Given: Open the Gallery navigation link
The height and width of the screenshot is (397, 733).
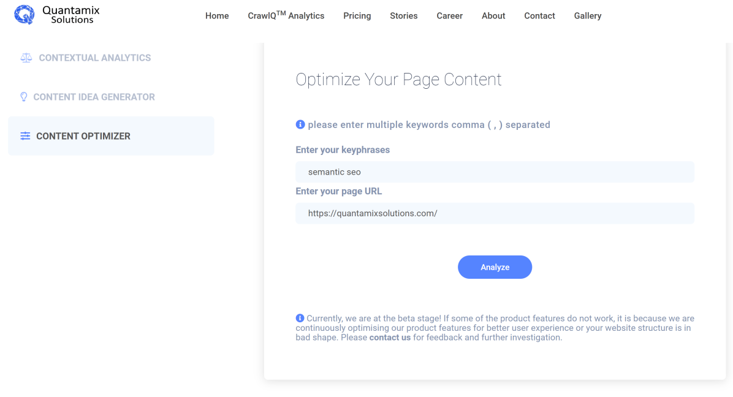Looking at the screenshot, I should point(588,16).
